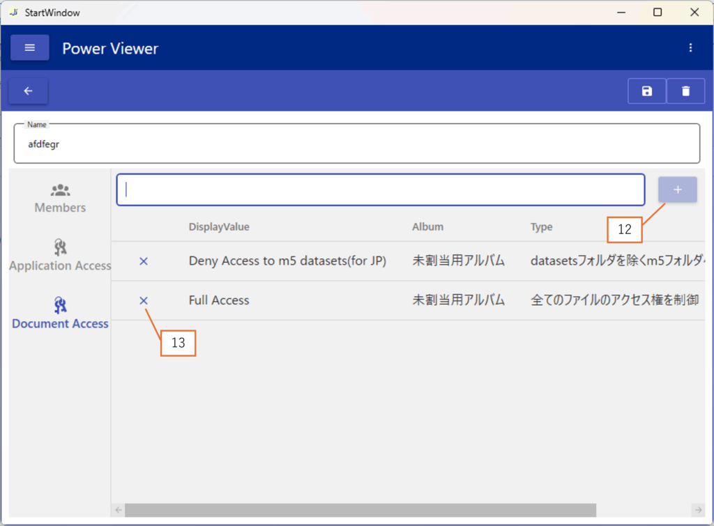Open the hamburger navigation menu

29,48
